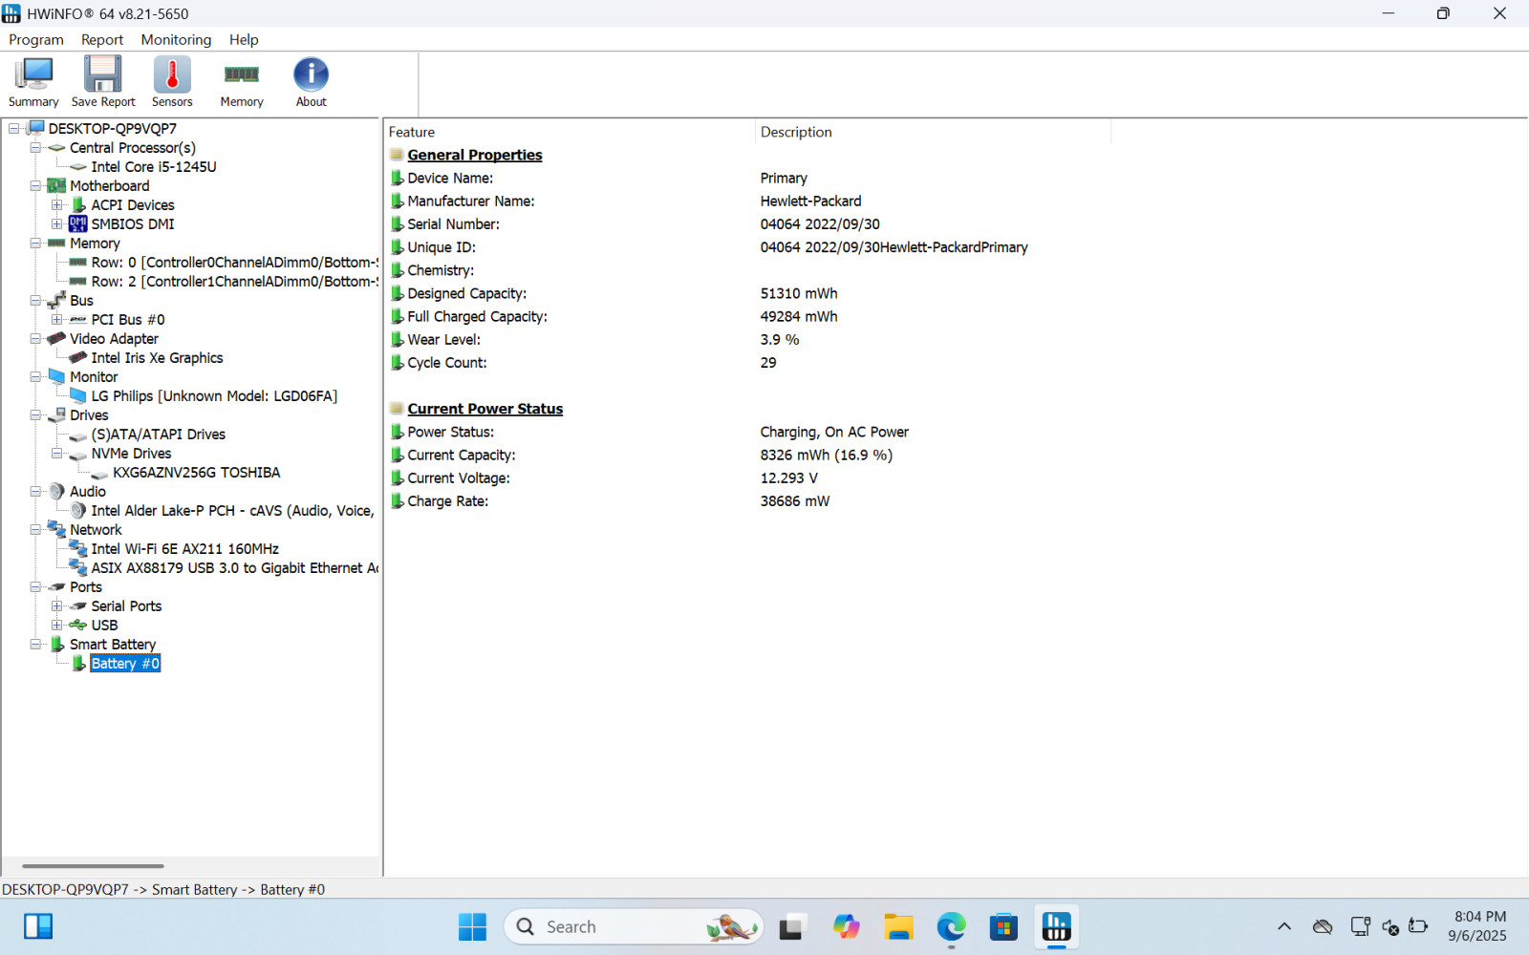Open the Monitoring menu
1529x955 pixels.
(x=176, y=40)
